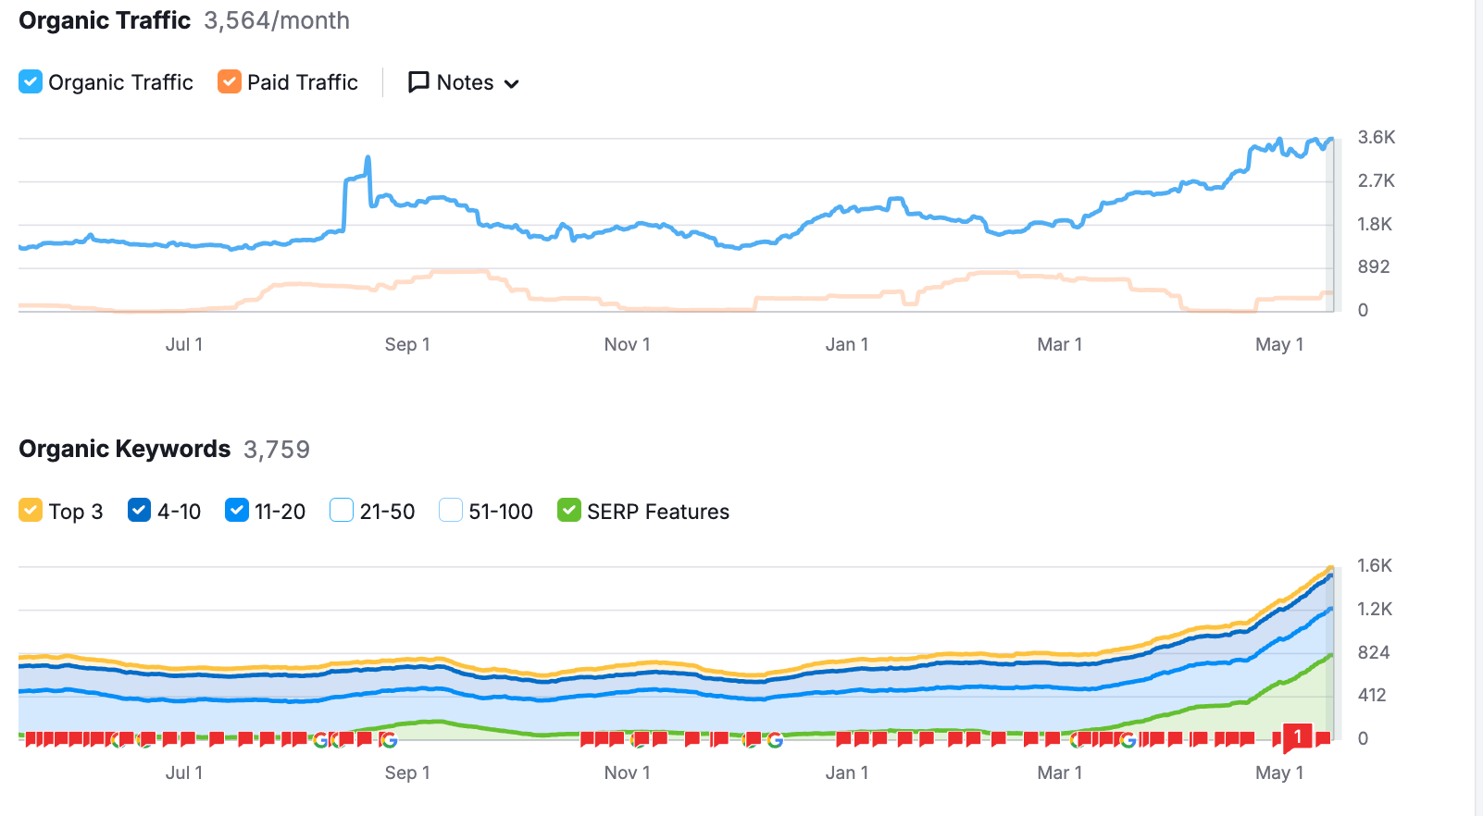Toggle the 11-20 positions checkbox
The width and height of the screenshot is (1483, 816).
click(x=237, y=510)
